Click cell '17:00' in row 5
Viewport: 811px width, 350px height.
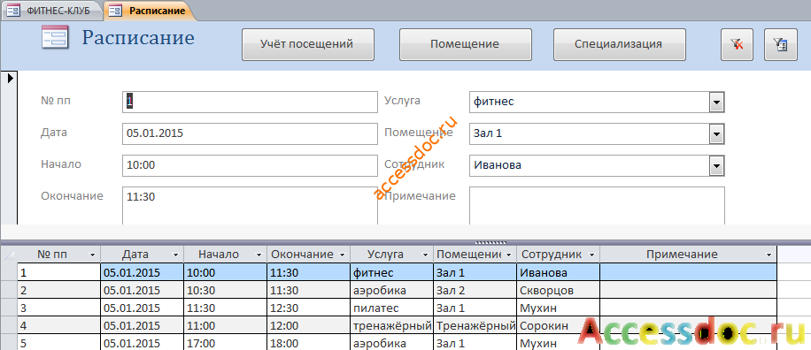(x=226, y=343)
